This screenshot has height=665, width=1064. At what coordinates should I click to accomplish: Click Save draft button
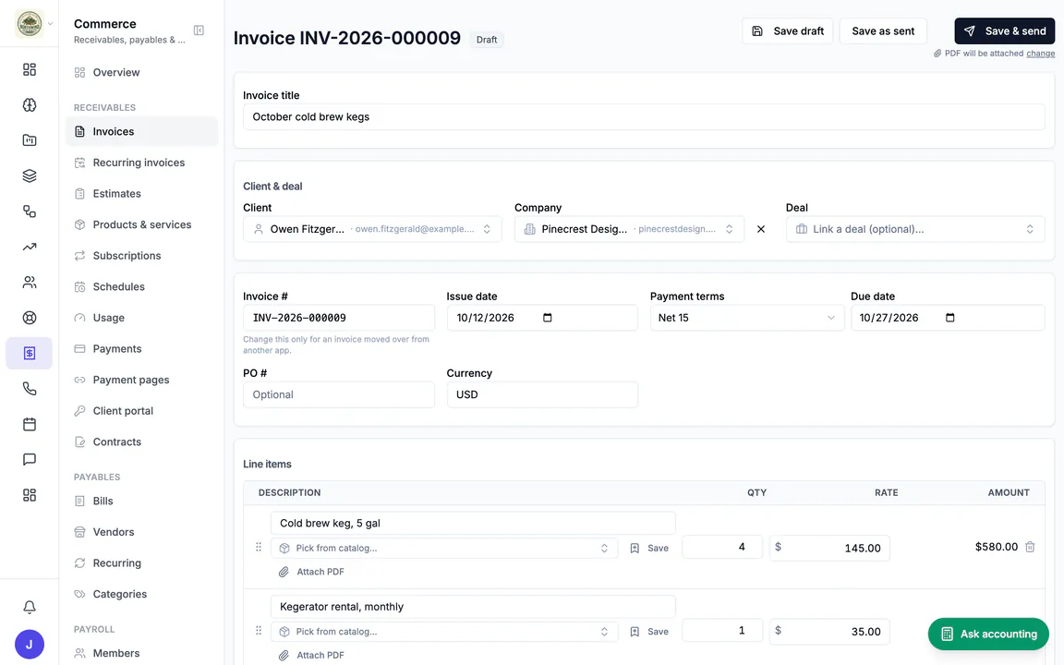click(787, 31)
